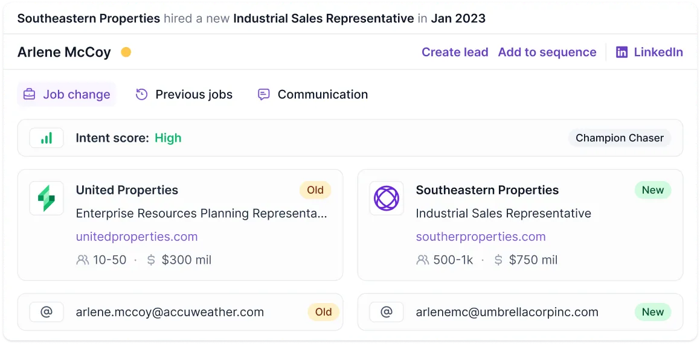Image resolution: width=700 pixels, height=344 pixels.
Task: Click the @ icon beside arlenemc@umbrellacorpinc.com
Action: [x=386, y=312]
